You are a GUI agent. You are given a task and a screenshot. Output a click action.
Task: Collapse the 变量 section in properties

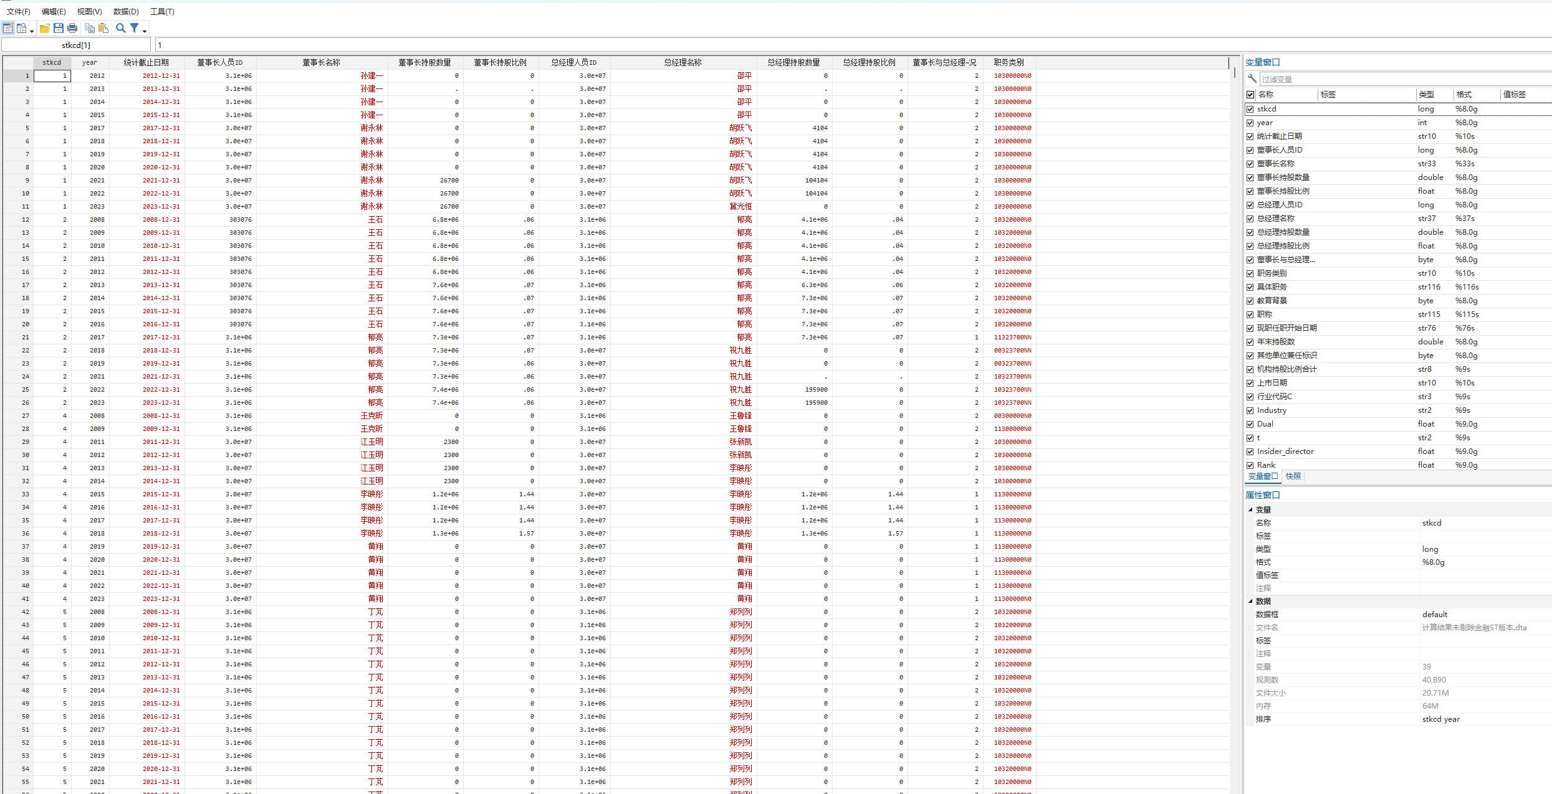(x=1250, y=509)
